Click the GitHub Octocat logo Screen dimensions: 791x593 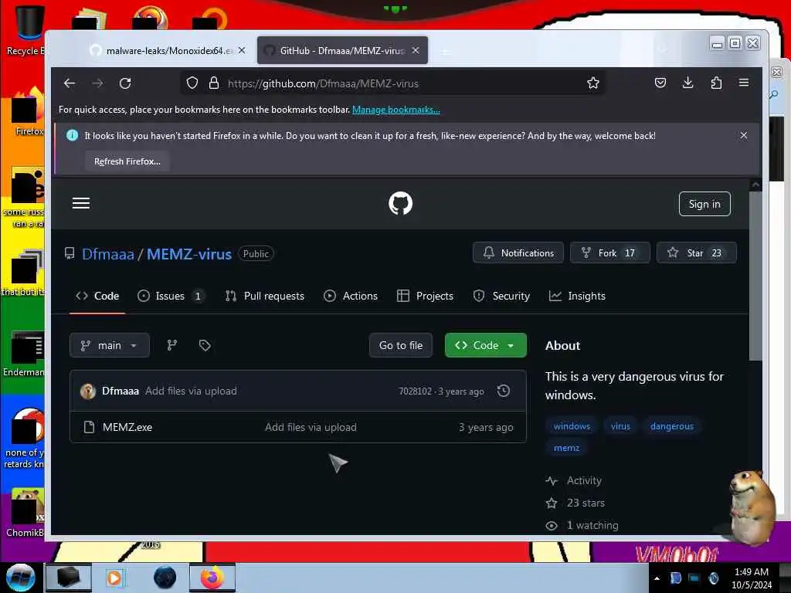tap(401, 203)
